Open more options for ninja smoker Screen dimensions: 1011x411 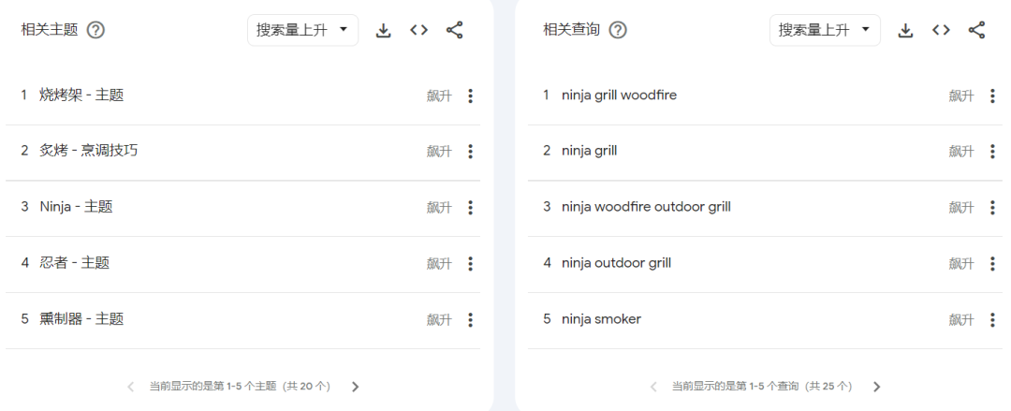(992, 319)
